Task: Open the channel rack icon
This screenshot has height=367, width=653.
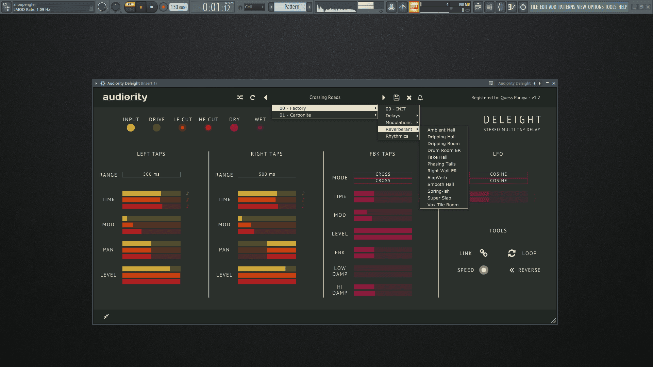Action: pyautogui.click(x=489, y=7)
